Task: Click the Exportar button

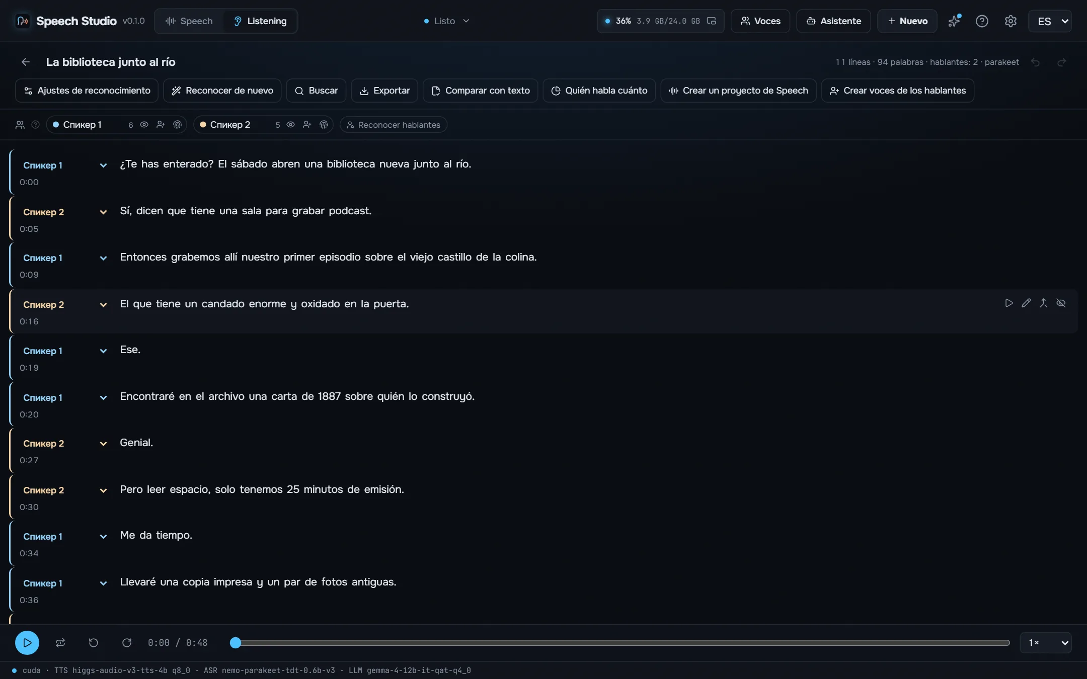Action: point(384,91)
